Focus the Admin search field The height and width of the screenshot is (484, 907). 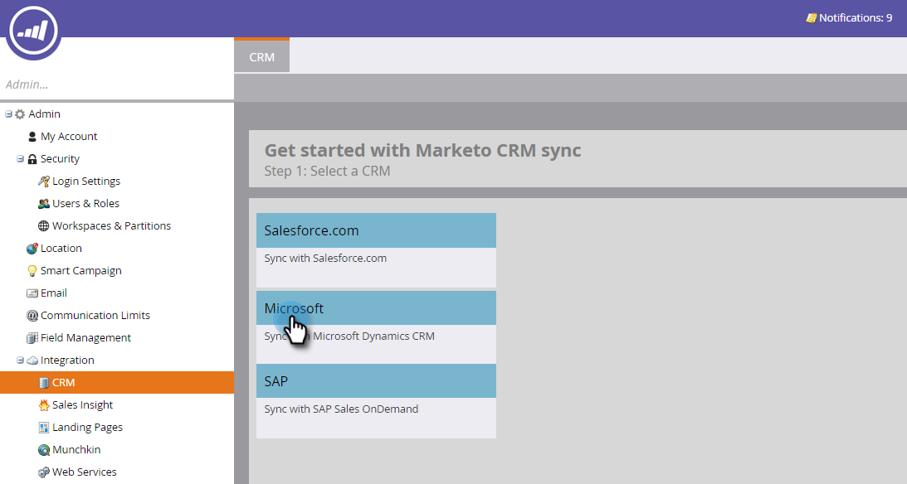click(116, 85)
